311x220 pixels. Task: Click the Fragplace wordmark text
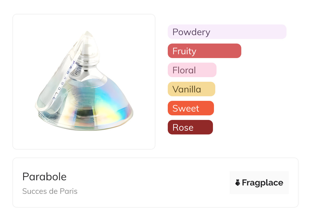(x=262, y=183)
